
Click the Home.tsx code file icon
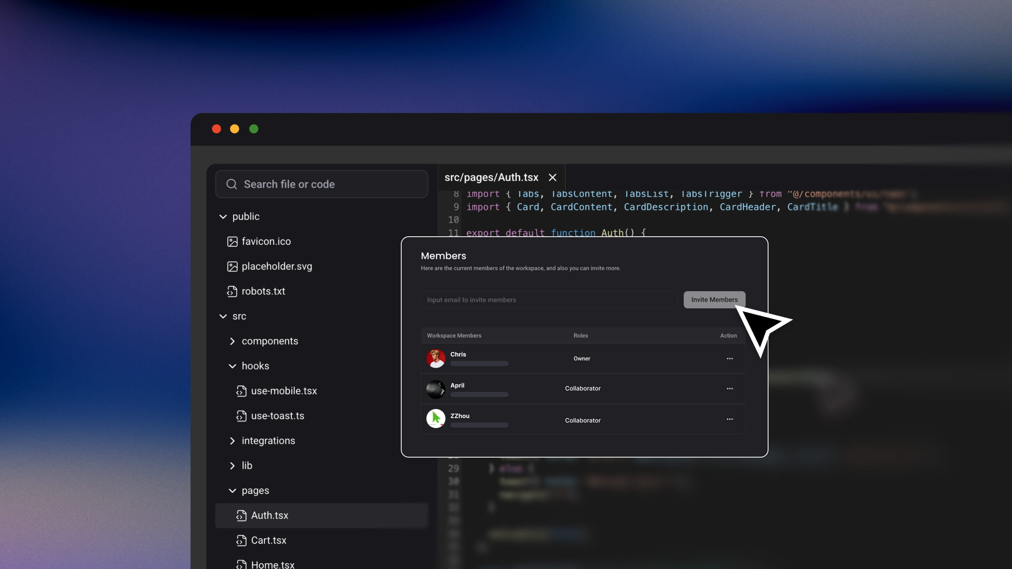pos(241,565)
